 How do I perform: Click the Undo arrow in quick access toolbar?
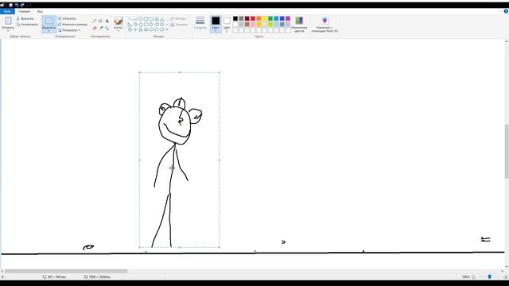(17, 6)
